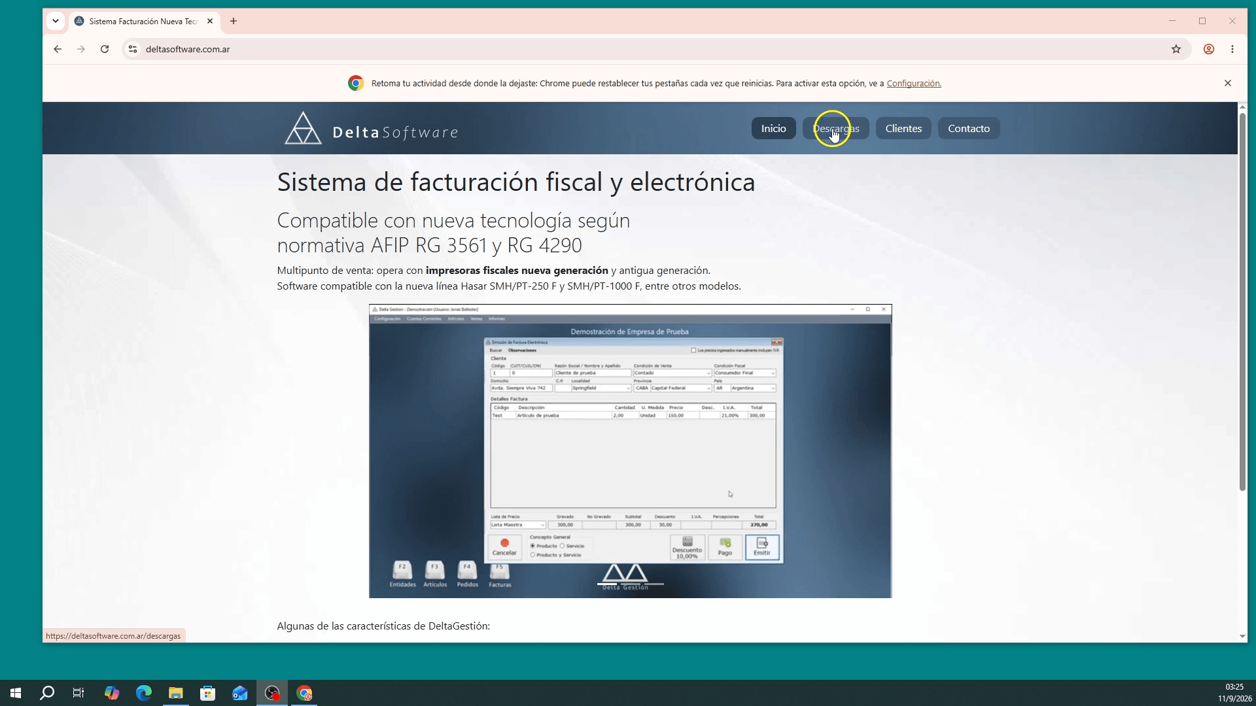
Task: Switch to Chrome on the taskbar
Action: [x=305, y=693]
